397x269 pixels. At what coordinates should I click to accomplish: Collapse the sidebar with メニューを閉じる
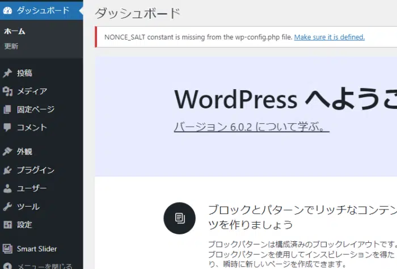pyautogui.click(x=44, y=266)
